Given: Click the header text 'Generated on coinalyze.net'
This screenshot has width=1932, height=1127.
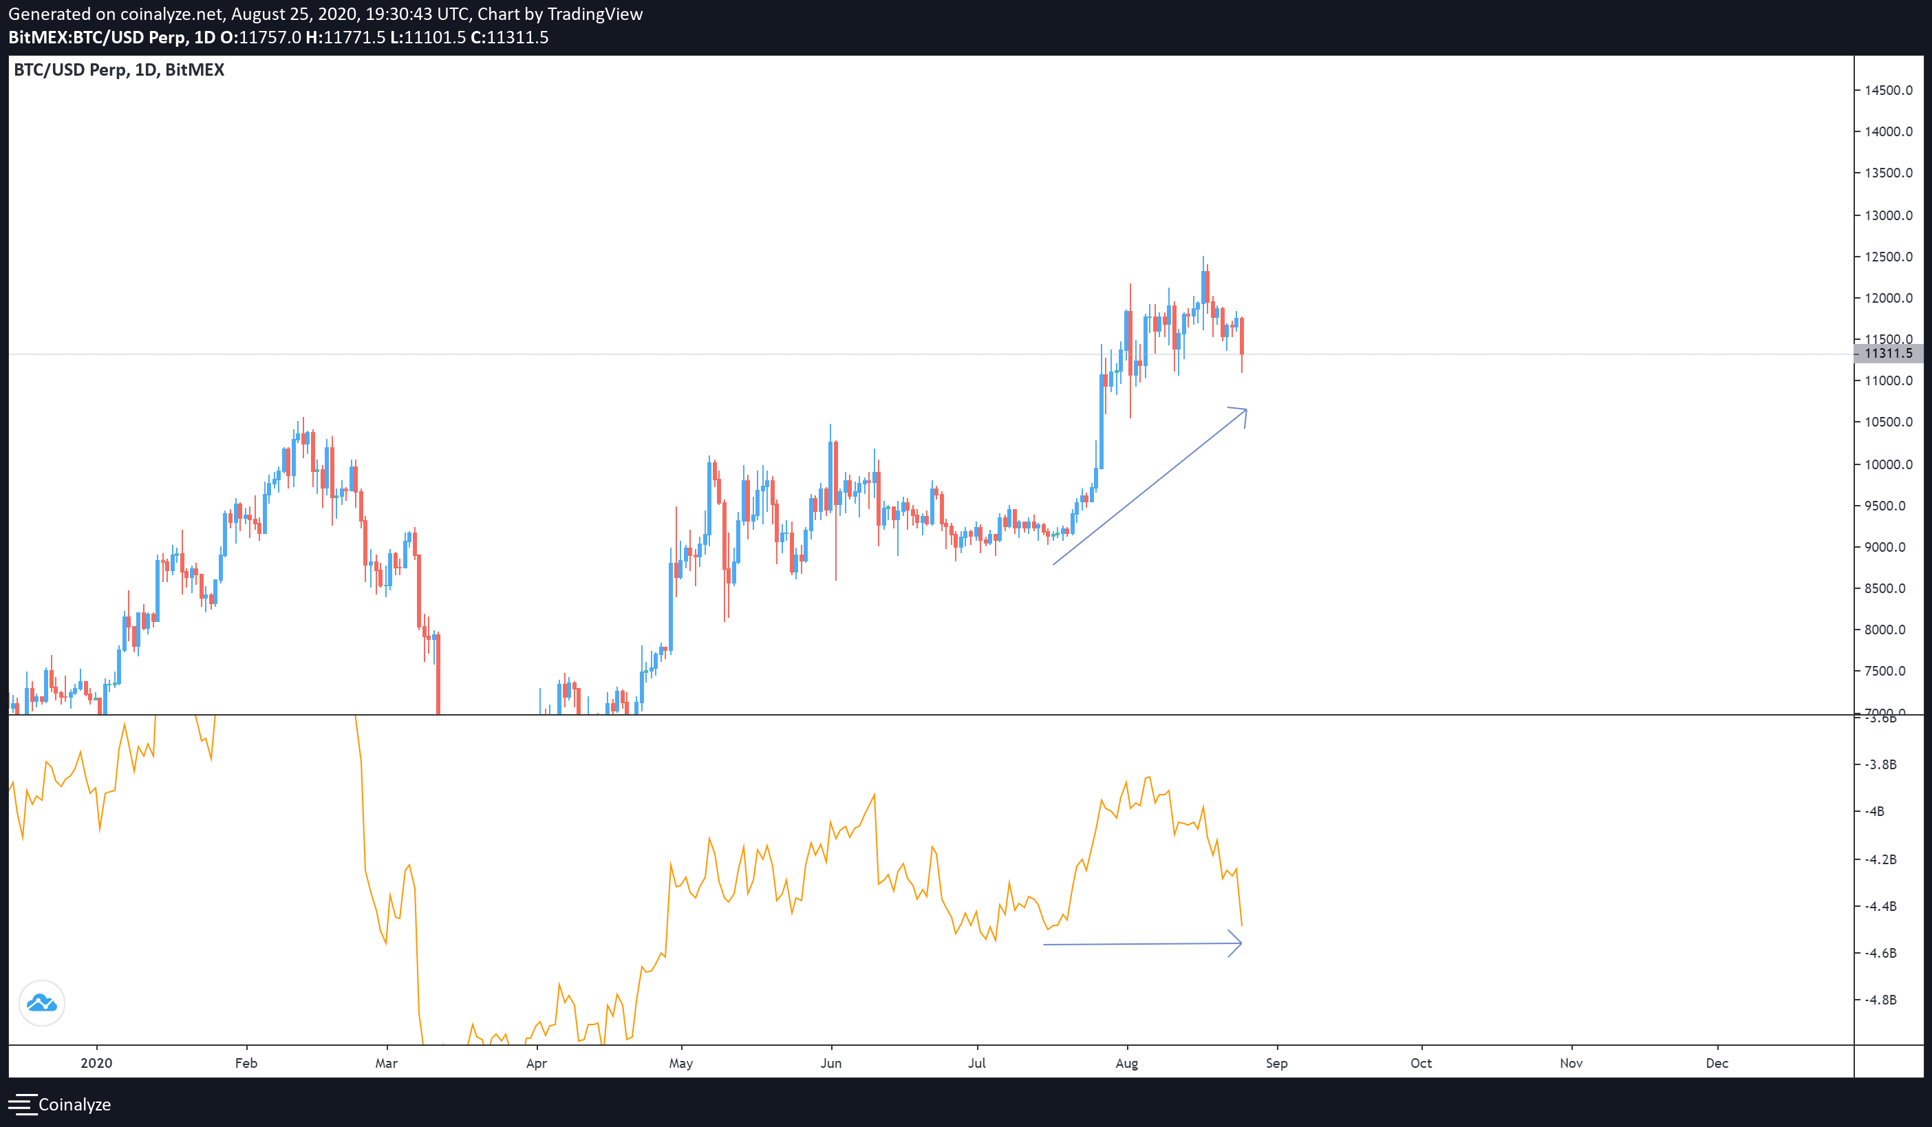Looking at the screenshot, I should tap(115, 14).
